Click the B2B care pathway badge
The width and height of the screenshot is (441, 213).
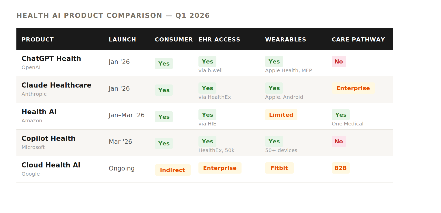(x=340, y=168)
